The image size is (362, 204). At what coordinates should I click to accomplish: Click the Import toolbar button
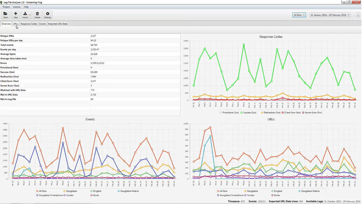[25, 15]
